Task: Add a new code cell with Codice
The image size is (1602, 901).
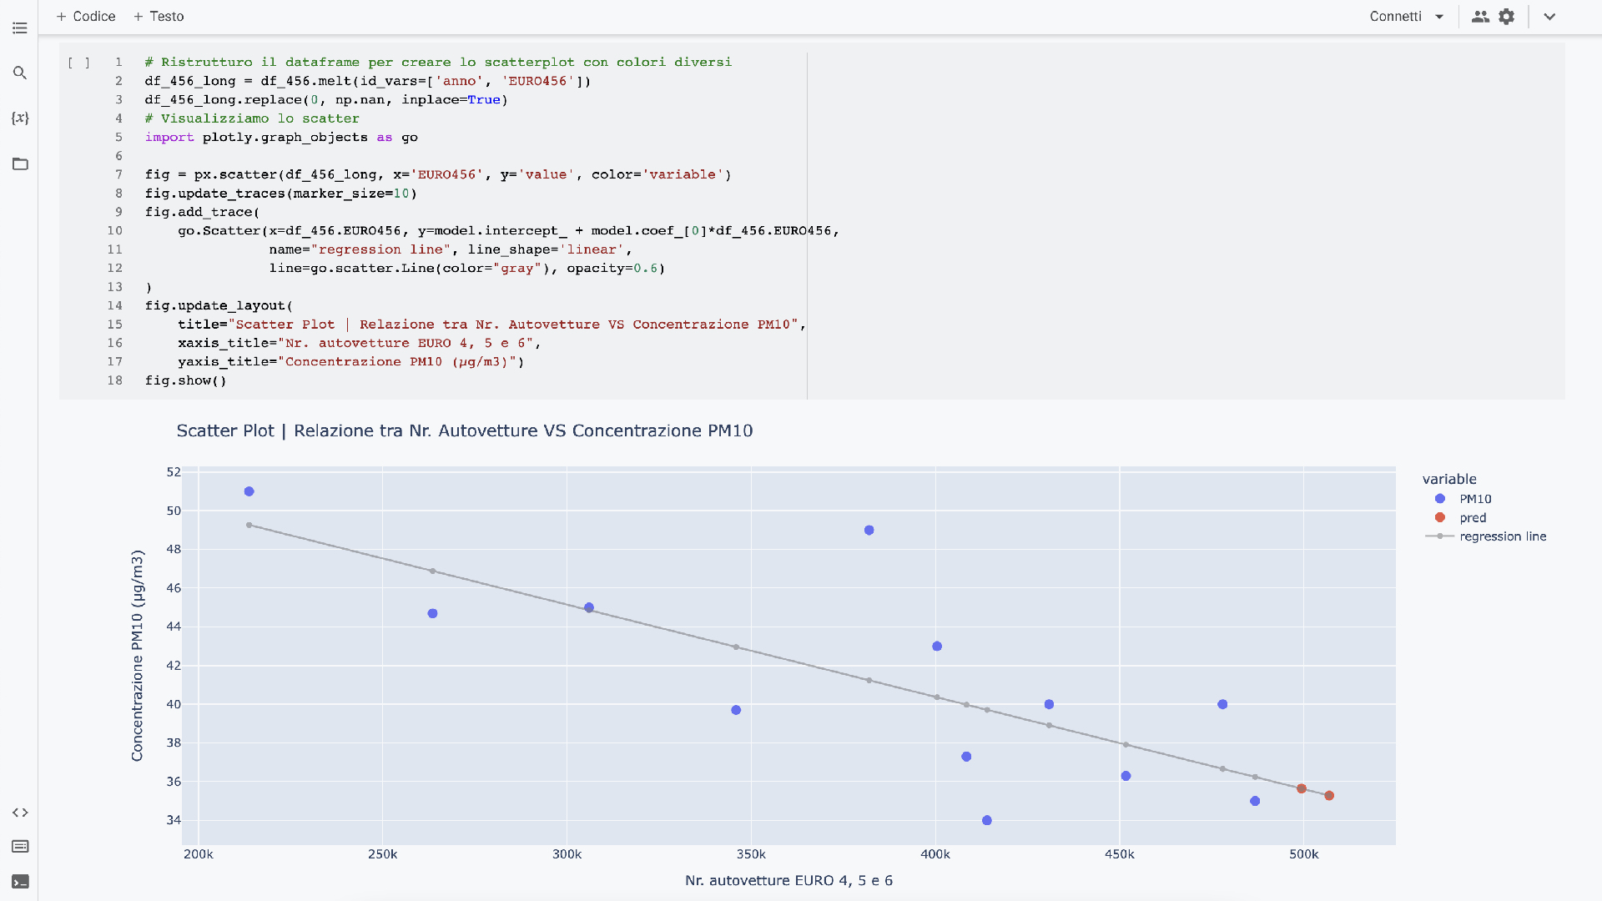Action: 85,16
